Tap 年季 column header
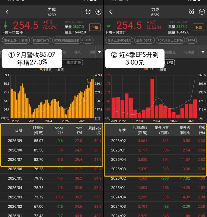The height and width of the screenshot is (217, 207). 122,130
